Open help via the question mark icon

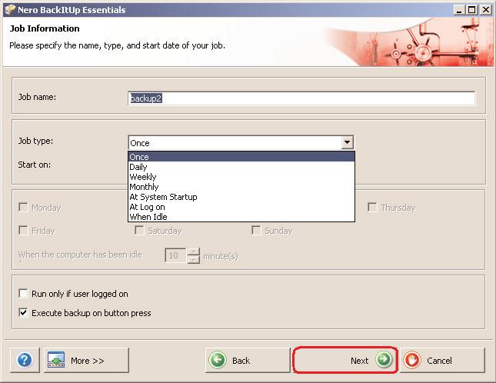click(25, 360)
